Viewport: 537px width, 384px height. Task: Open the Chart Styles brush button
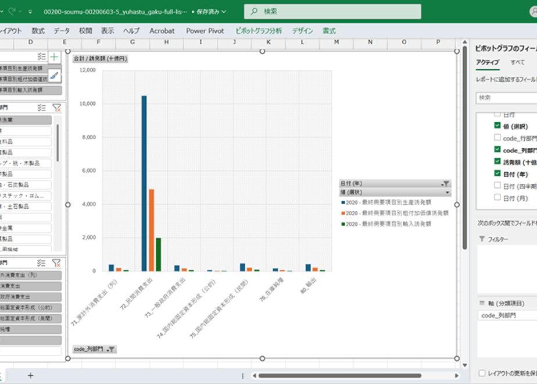click(x=55, y=76)
